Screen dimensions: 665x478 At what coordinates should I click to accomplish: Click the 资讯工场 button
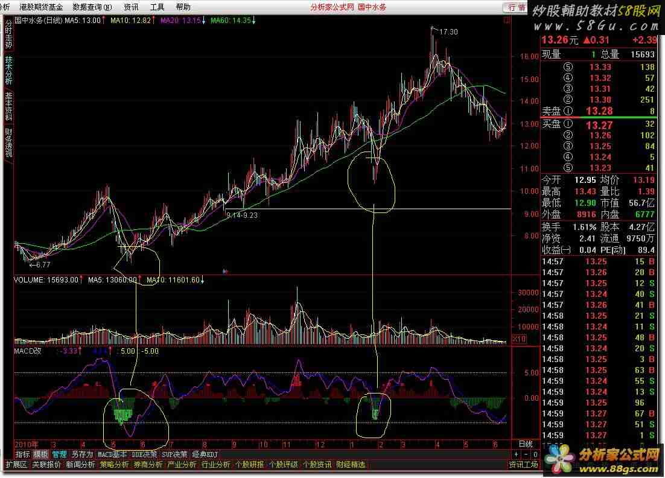(524, 465)
